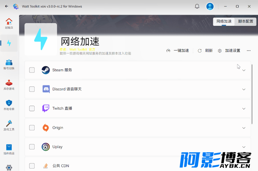258x171 pixels.
Task: Enable the Steam 服务 checkbox
Action: pyautogui.click(x=32, y=70)
